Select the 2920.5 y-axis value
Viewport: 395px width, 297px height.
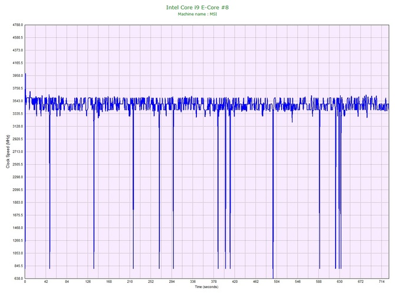(x=18, y=139)
